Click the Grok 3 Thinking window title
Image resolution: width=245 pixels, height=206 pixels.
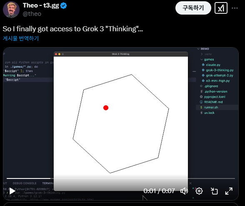pos(120,54)
